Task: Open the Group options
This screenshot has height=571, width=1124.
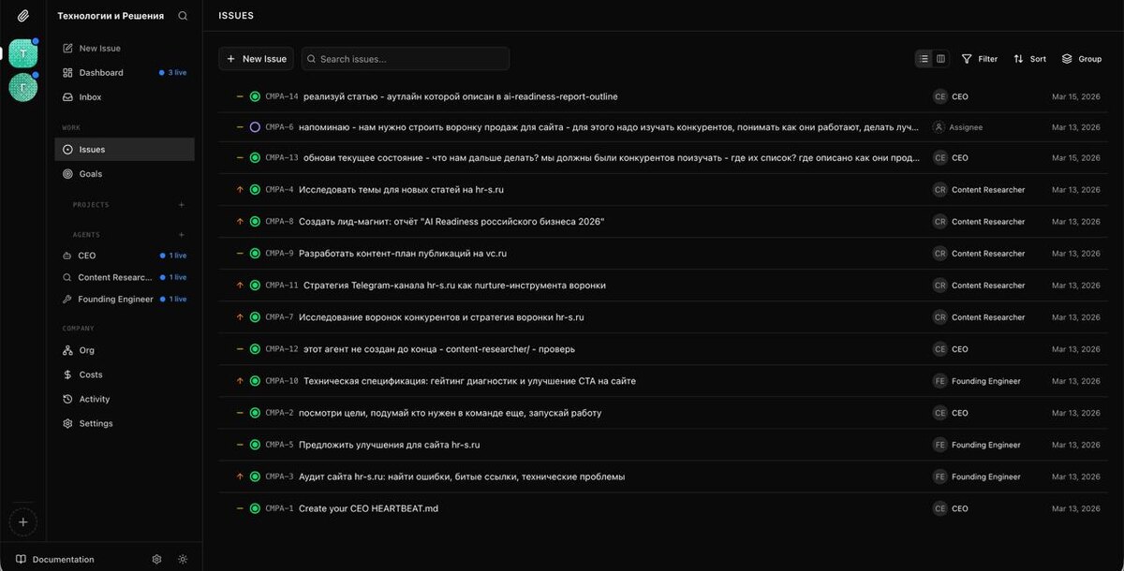Action: pyautogui.click(x=1082, y=59)
